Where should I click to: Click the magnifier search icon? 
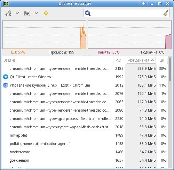point(88,13)
